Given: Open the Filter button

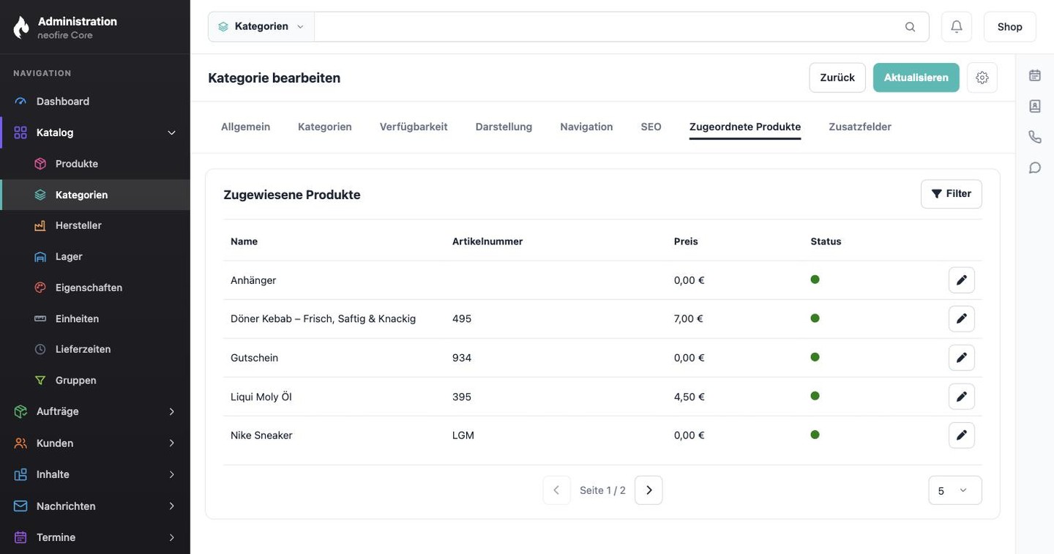Looking at the screenshot, I should point(952,194).
